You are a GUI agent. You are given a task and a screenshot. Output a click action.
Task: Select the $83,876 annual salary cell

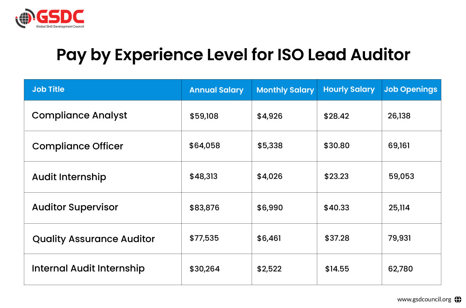204,208
